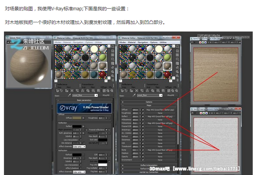The image size is (253, 175).
Task: Click Sample Type icon in left editor sidebar
Action: (113, 47)
